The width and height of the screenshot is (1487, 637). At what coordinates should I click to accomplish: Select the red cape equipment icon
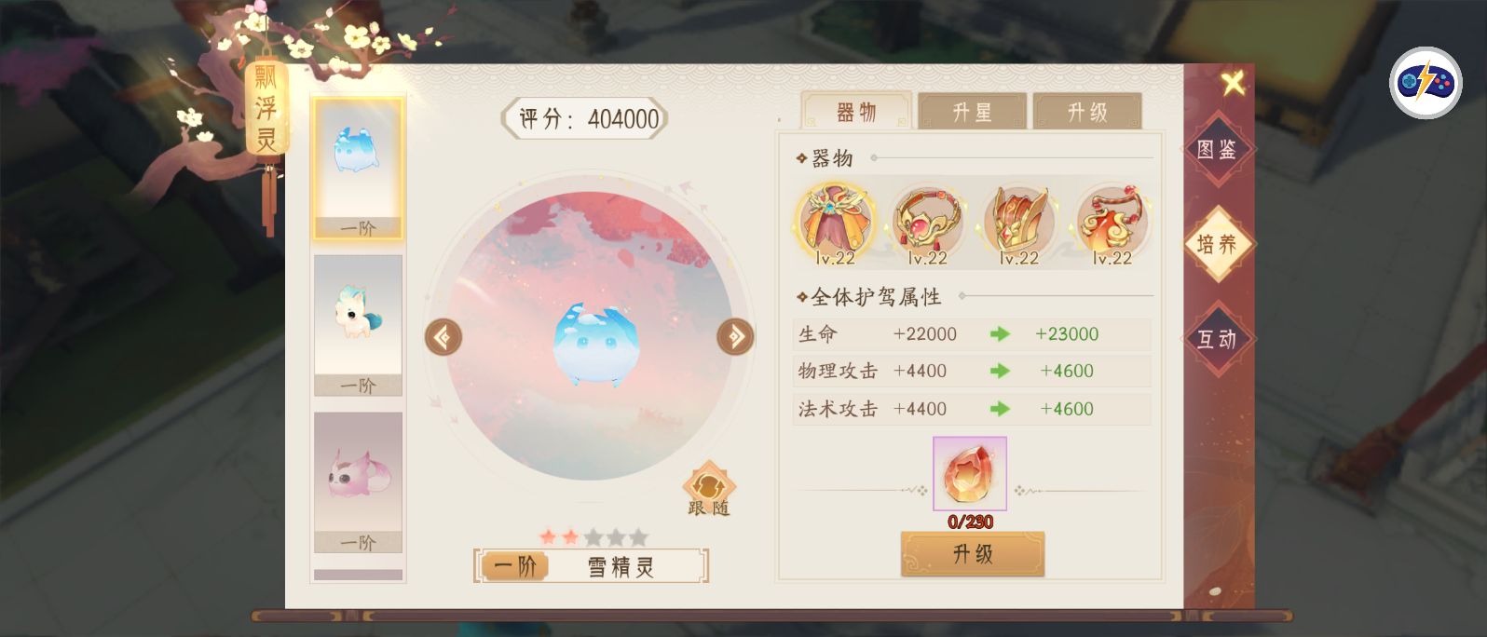835,223
